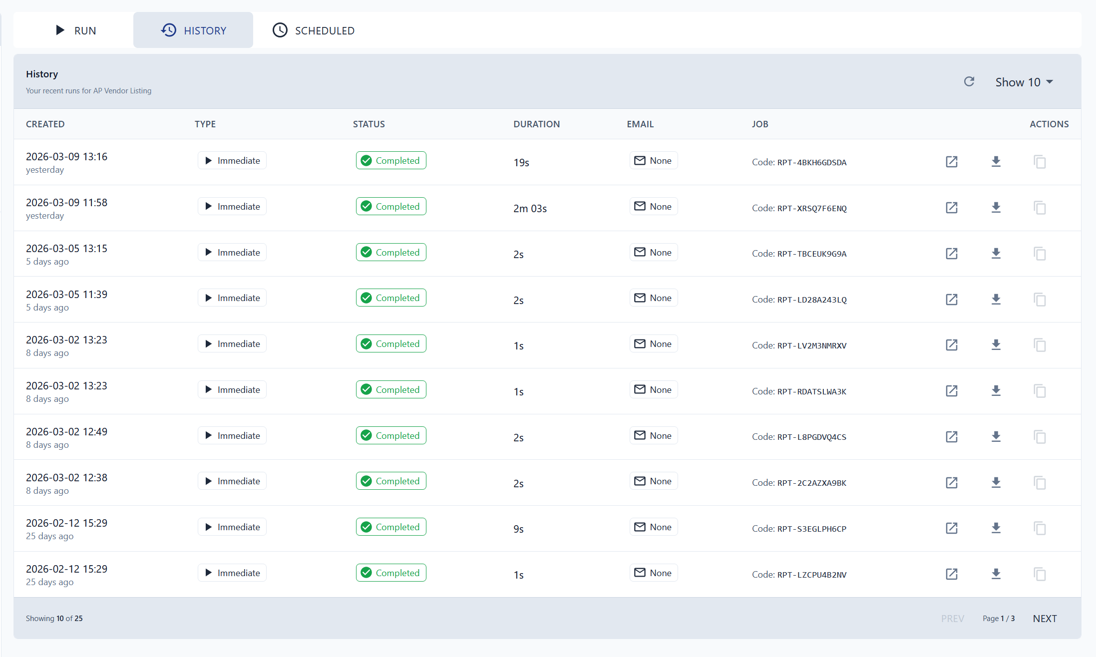The image size is (1096, 657).
Task: Refresh the history list
Action: click(969, 81)
